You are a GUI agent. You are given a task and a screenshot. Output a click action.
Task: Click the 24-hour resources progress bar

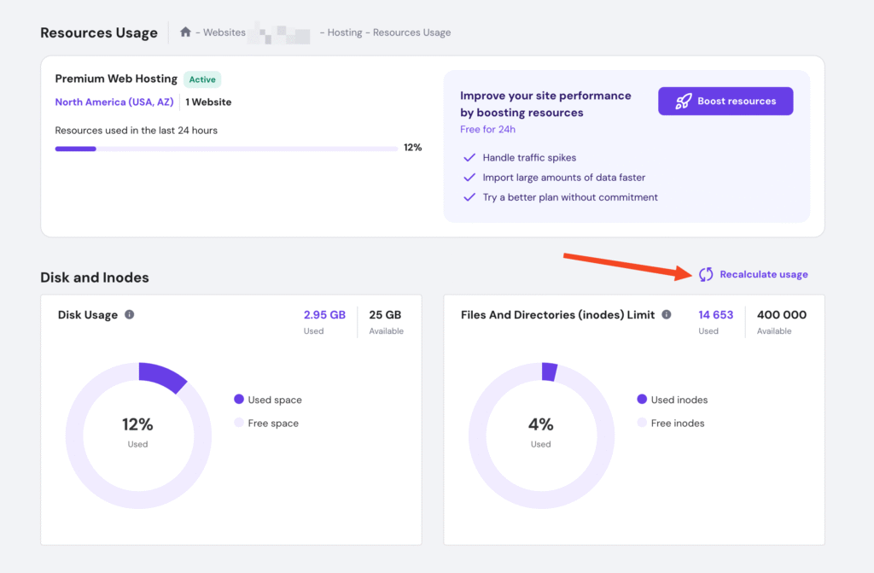coord(226,149)
